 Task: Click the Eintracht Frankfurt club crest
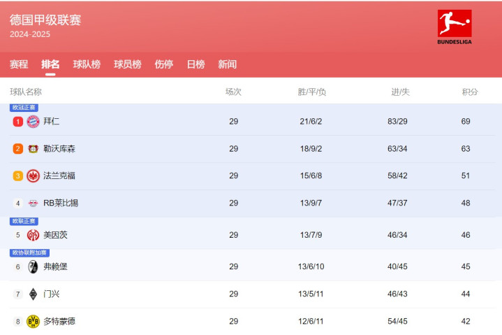33,176
